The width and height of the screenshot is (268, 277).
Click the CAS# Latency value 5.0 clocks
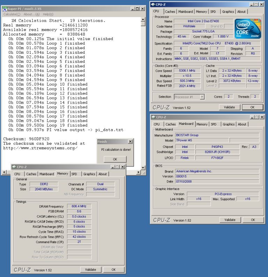point(79,217)
